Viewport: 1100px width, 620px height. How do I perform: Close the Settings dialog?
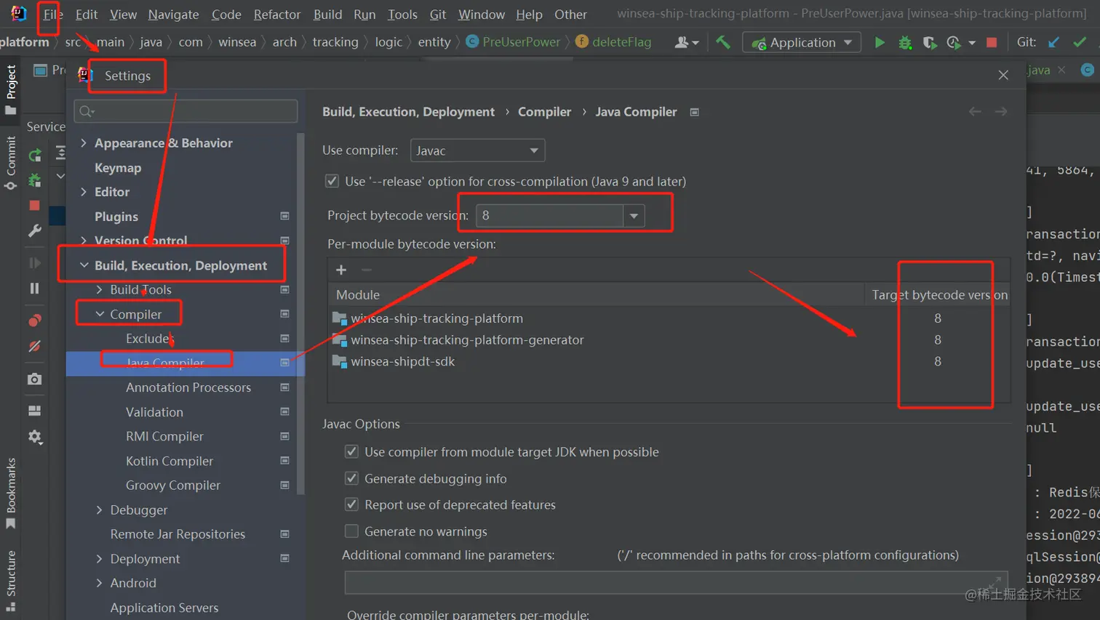tap(1003, 75)
